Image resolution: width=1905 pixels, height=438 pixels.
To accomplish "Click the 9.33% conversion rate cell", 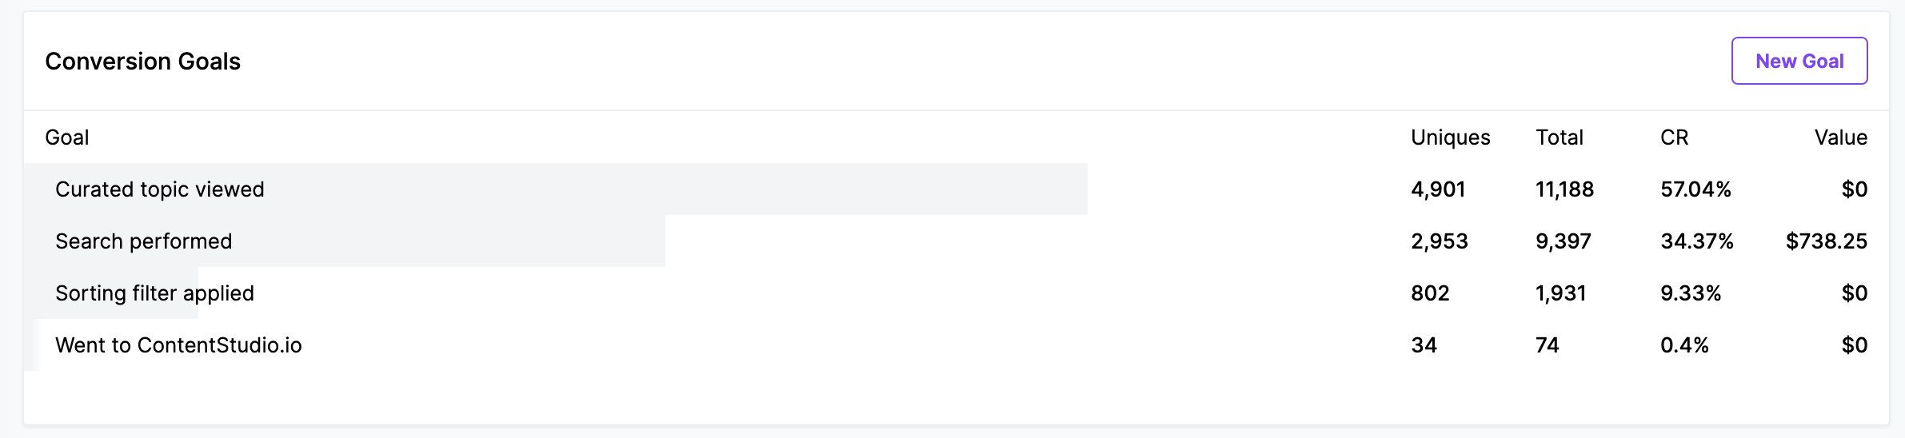I will point(1691,293).
